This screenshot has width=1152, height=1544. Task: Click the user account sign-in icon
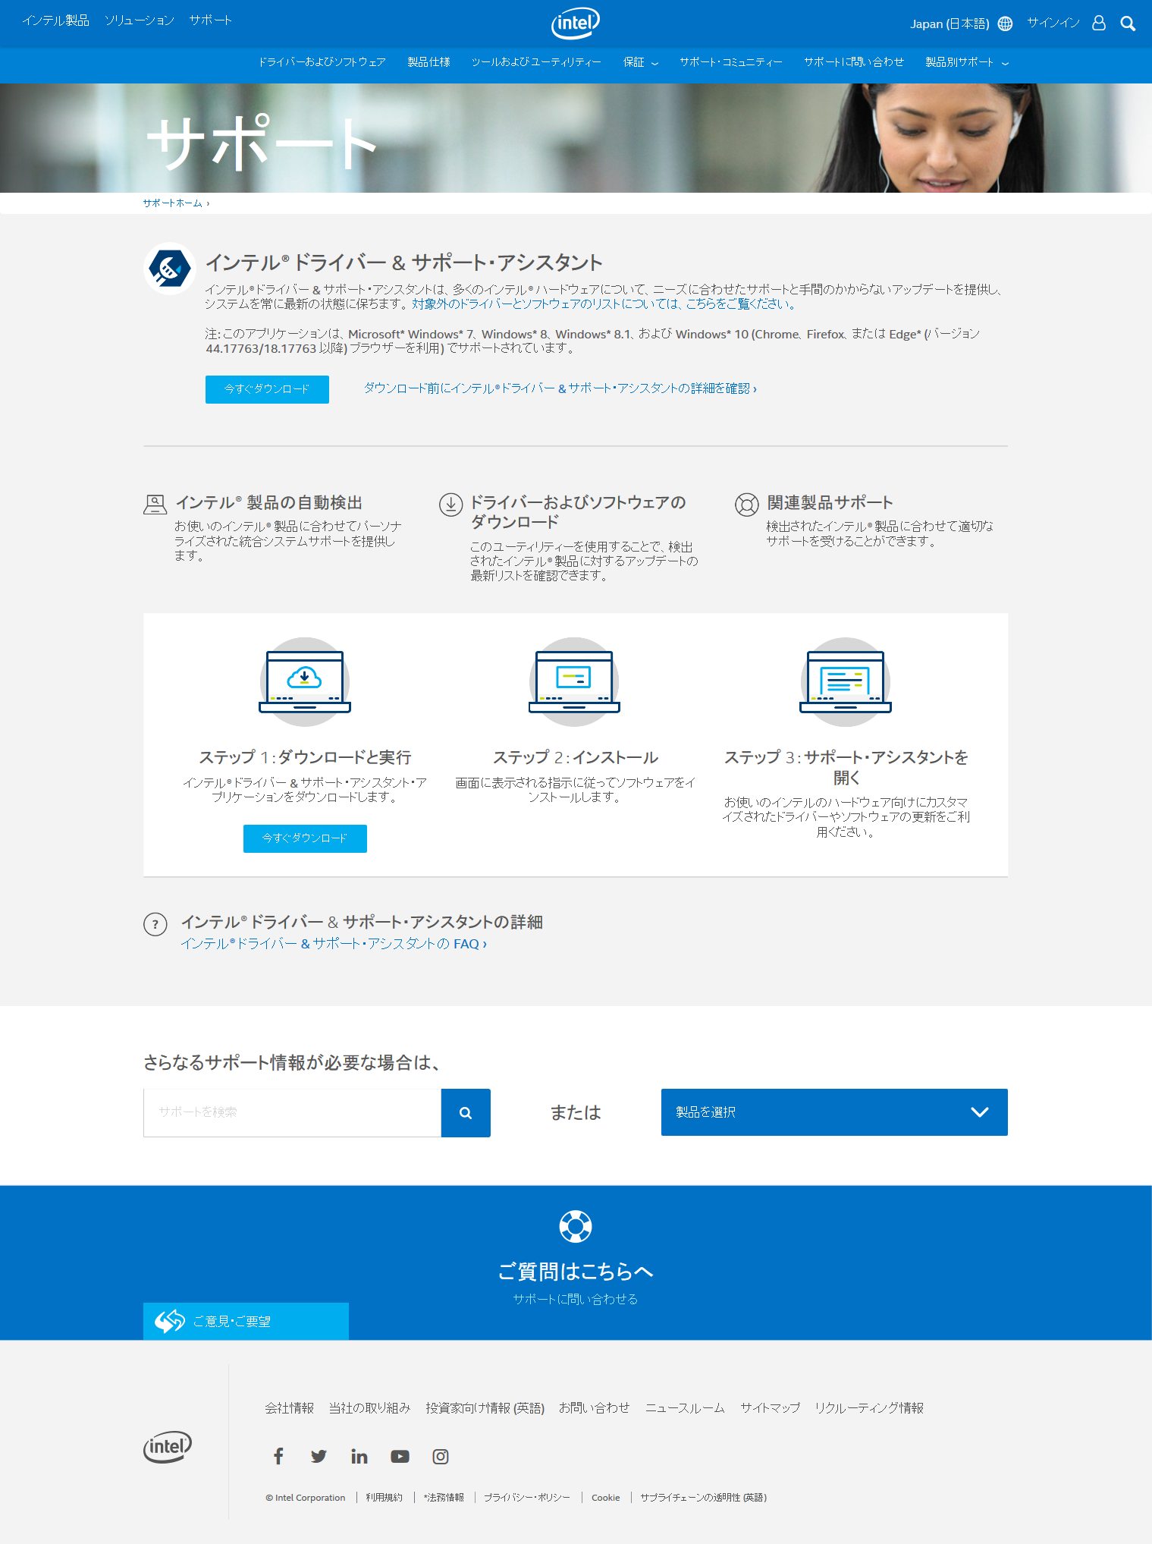(1098, 23)
